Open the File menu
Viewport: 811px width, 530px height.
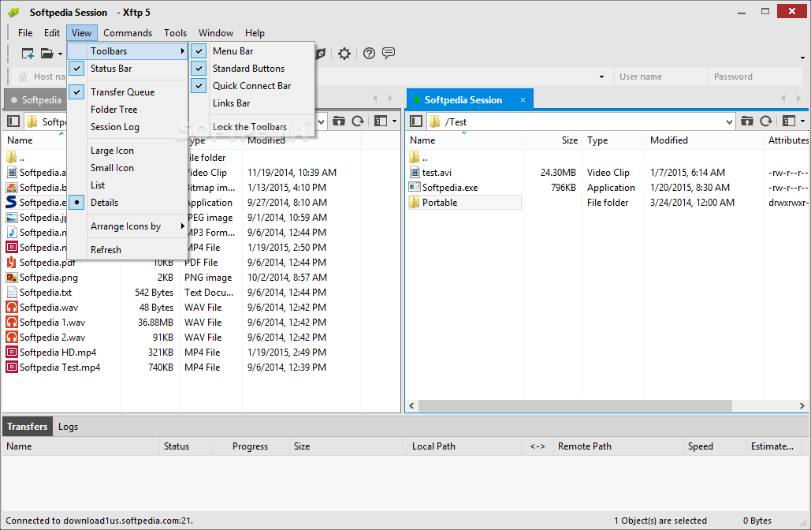click(x=25, y=32)
